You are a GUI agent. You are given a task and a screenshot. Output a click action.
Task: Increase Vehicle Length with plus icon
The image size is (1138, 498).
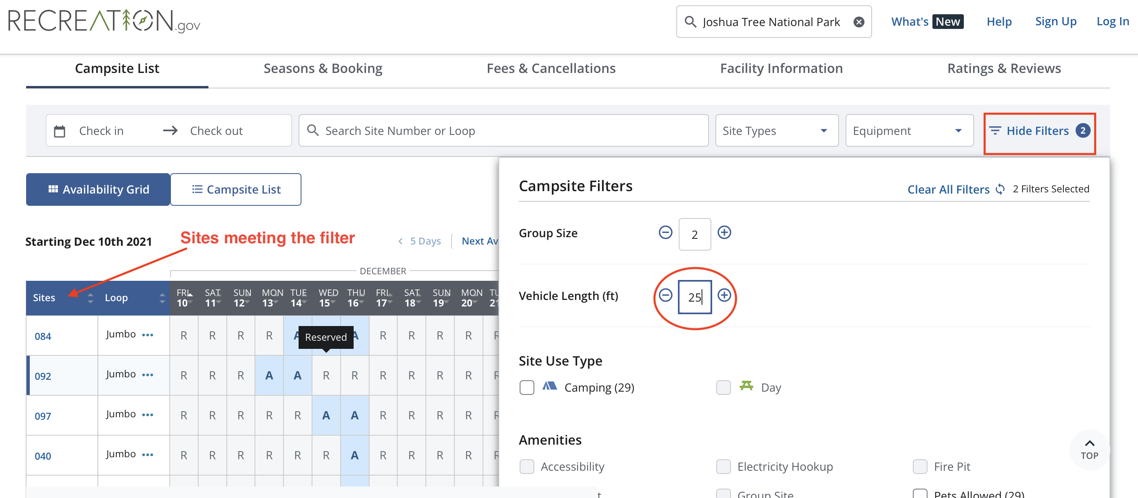(724, 295)
